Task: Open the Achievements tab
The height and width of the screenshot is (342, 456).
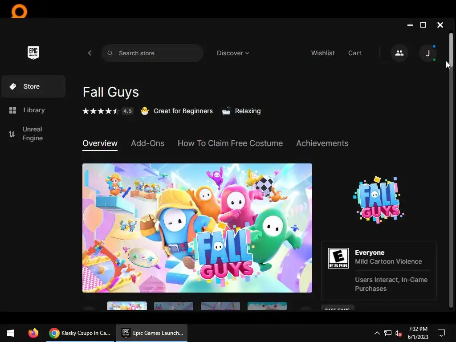Action: (x=322, y=143)
